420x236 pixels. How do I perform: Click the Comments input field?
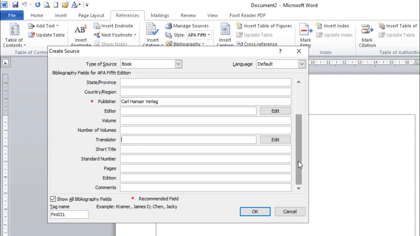(205, 187)
